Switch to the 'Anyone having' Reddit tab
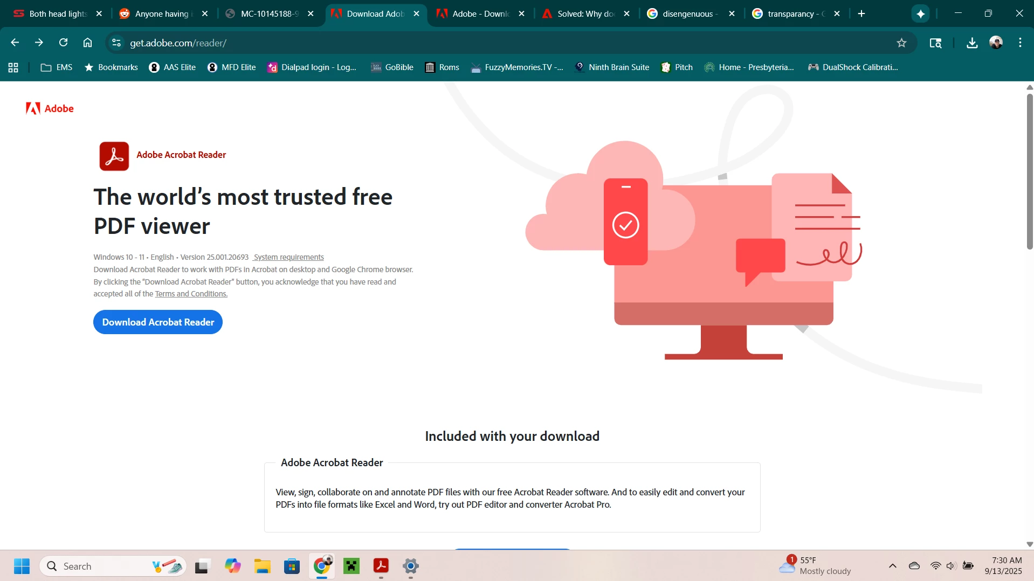Screen dimensions: 1034x581 (163, 14)
